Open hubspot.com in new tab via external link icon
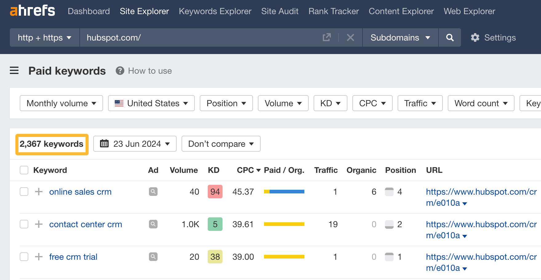Viewport: 541px width, 280px height. pyautogui.click(x=327, y=37)
